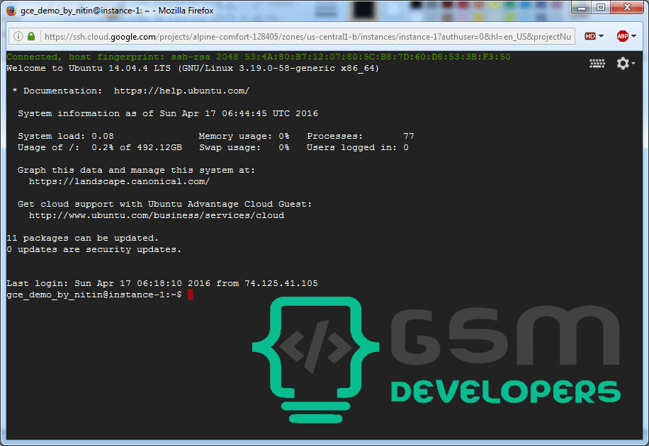649x446 pixels.
Task: Open the SSH keyboard shortcuts icon
Action: (x=597, y=63)
